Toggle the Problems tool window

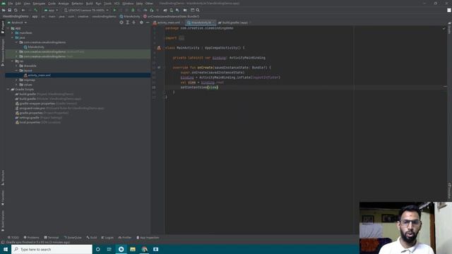tap(31, 238)
